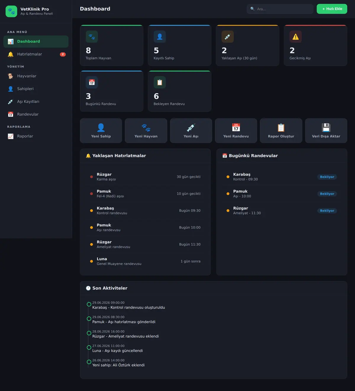Select Raporlar in the sidebar
The height and width of the screenshot is (391, 355).
pyautogui.click(x=36, y=136)
